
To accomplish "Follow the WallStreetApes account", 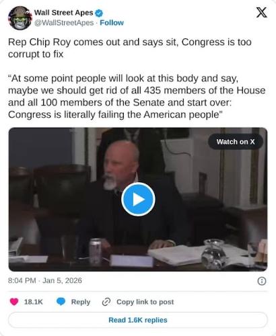I will click(112, 23).
